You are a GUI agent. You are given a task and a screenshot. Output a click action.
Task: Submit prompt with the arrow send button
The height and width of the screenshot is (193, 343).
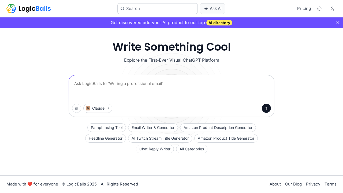click(x=266, y=108)
